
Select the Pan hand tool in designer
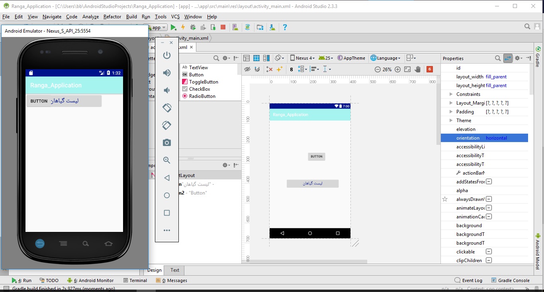coord(417,69)
